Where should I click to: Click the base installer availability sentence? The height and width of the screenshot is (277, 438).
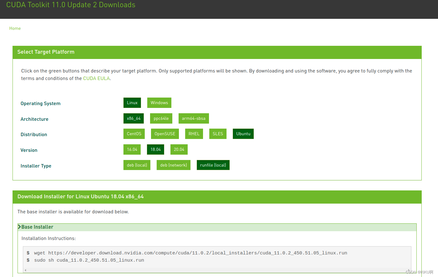click(73, 212)
